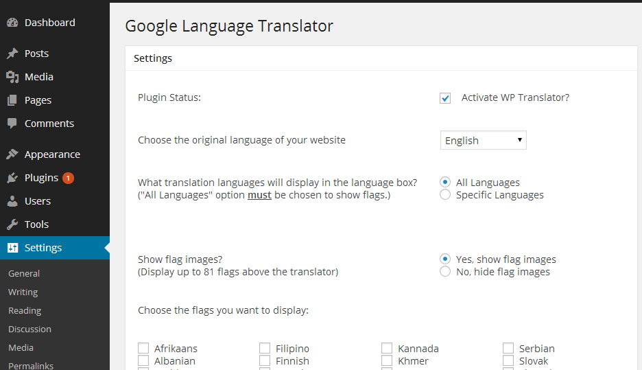Open the Tools menu label
Viewport: 642px width, 370px height.
pos(36,224)
